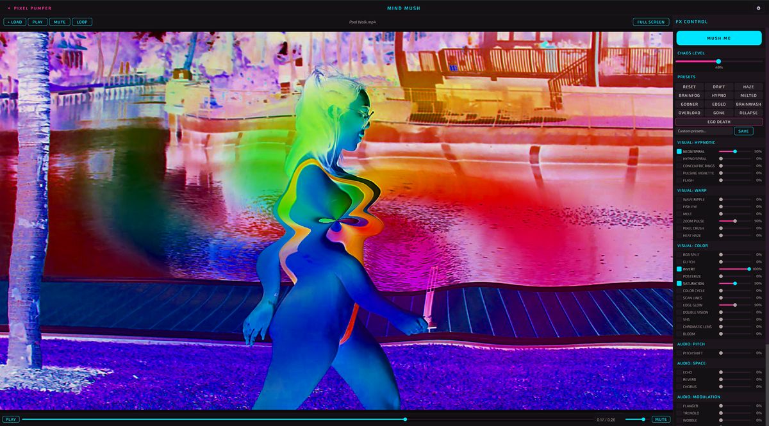Screen dimensions: 769x426
Task: Enable the HYPNO SPIRAL effect checkbox
Action: tap(678, 157)
